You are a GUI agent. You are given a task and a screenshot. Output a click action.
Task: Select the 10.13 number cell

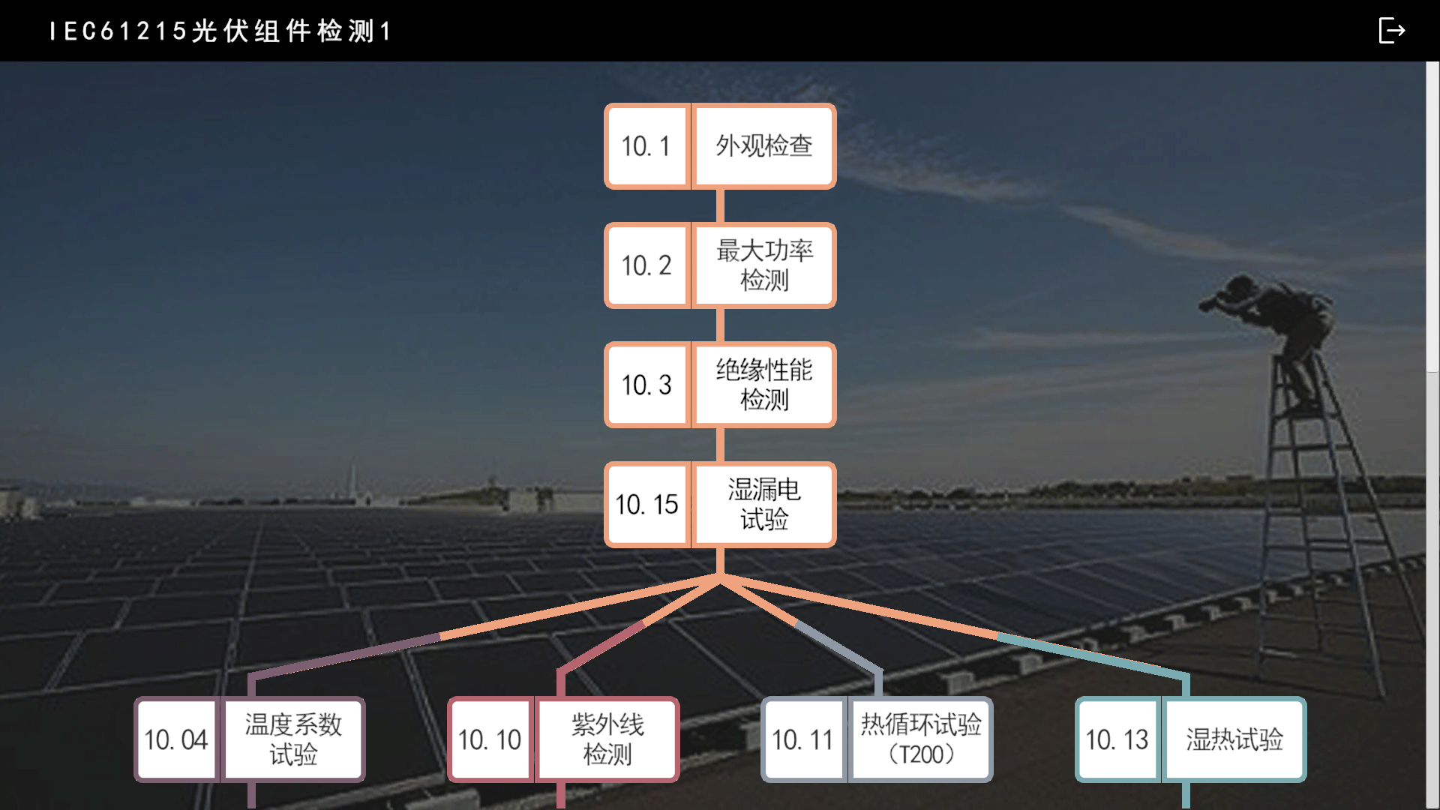pyautogui.click(x=1117, y=739)
